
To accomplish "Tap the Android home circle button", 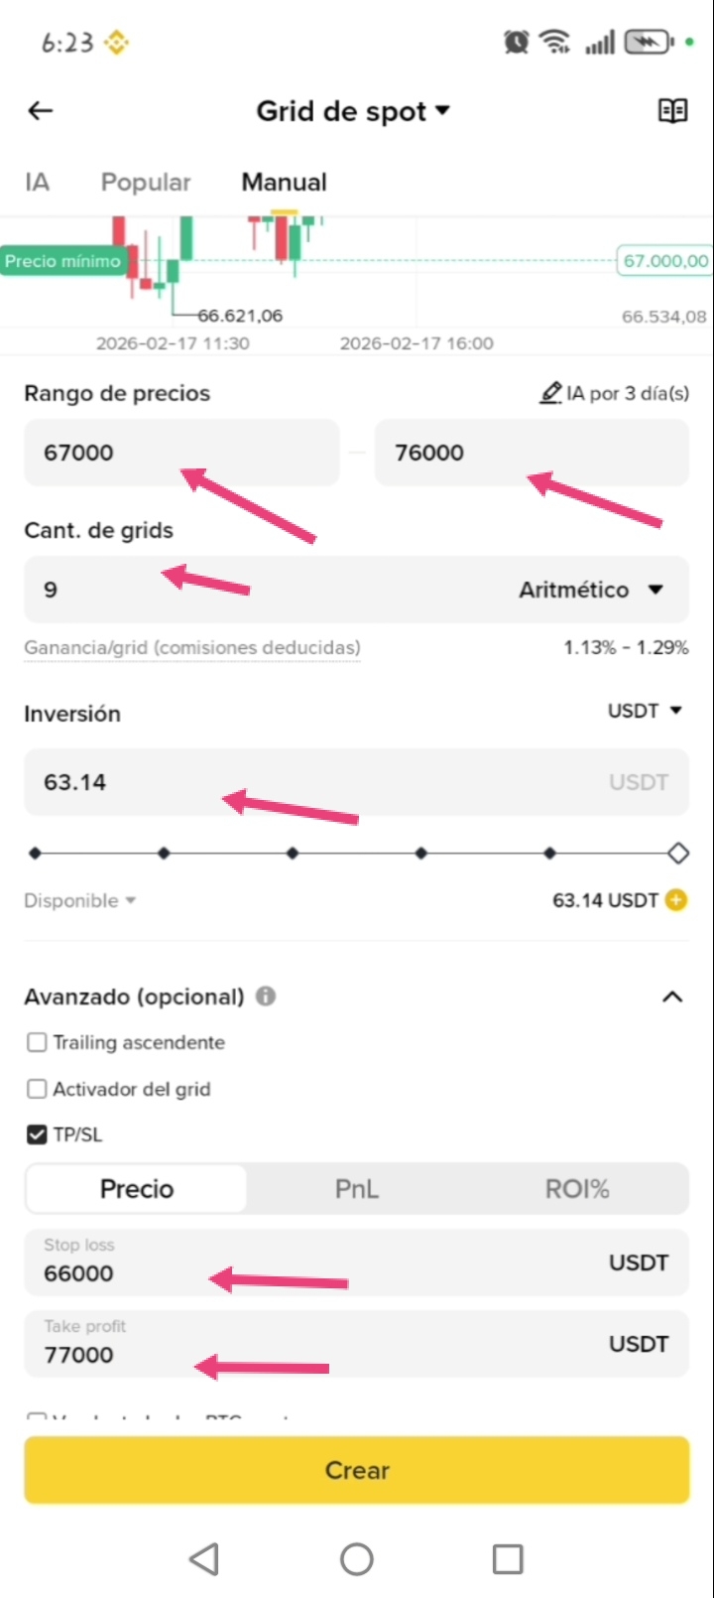I will coord(357,1558).
